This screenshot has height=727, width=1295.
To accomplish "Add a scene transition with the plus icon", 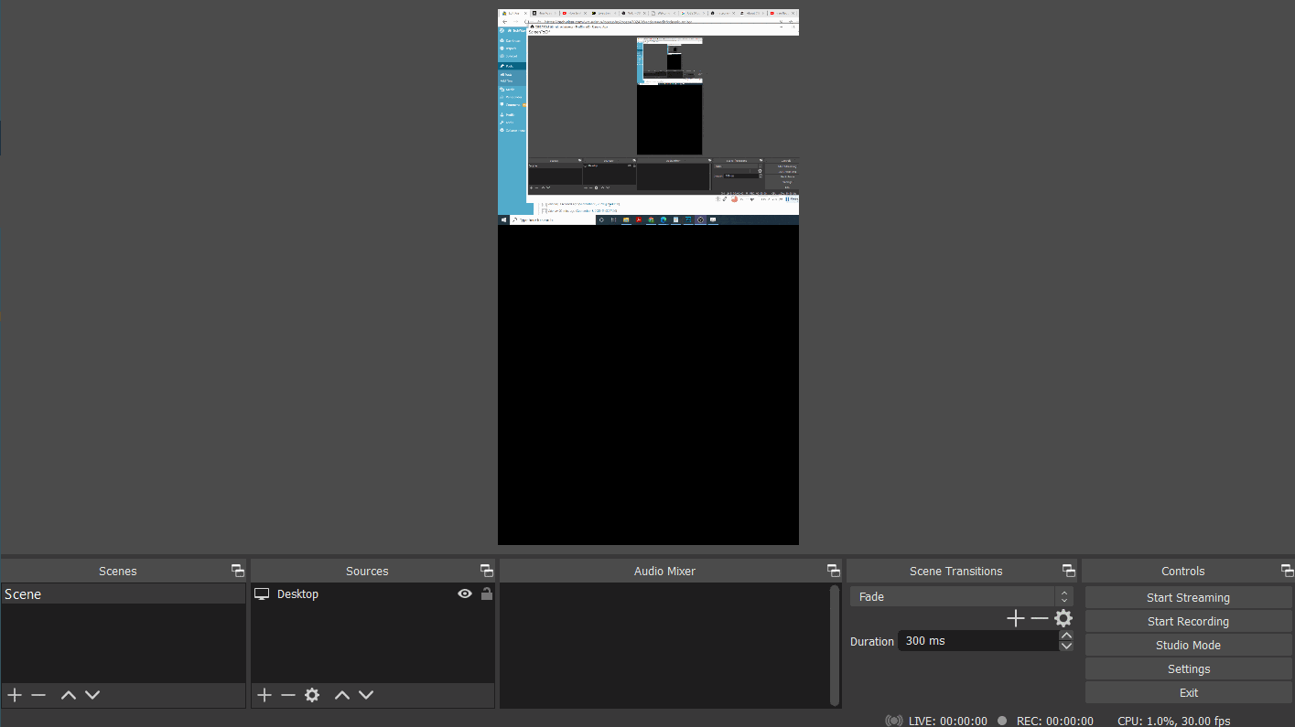I will click(x=1015, y=619).
